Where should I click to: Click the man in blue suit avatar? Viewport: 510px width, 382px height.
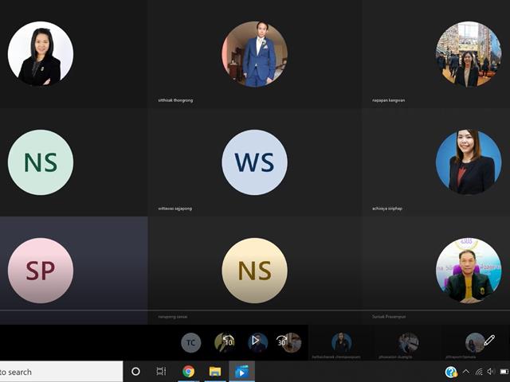[255, 54]
